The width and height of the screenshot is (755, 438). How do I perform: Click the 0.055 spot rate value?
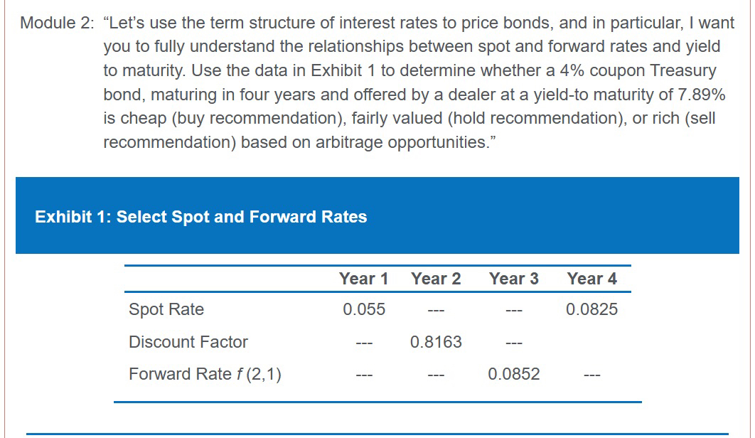[x=363, y=309]
